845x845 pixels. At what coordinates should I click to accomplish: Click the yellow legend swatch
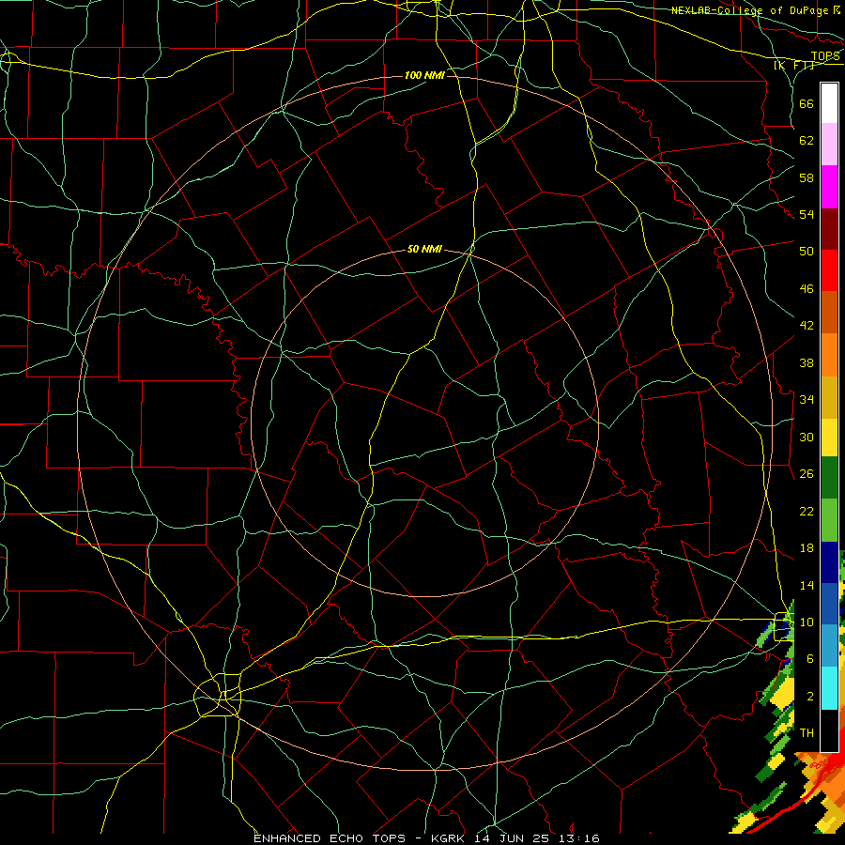[x=829, y=437]
